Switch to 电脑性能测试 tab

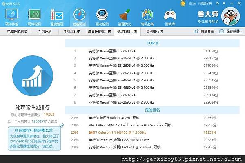click(17, 31)
